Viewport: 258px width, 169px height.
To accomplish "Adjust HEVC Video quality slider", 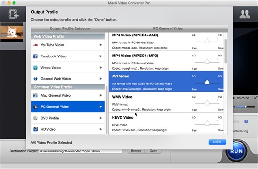I will click(x=207, y=123).
